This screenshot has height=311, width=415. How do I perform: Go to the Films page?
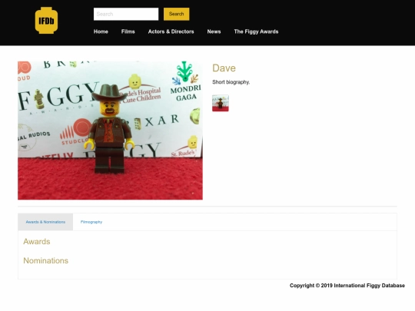[x=128, y=31]
